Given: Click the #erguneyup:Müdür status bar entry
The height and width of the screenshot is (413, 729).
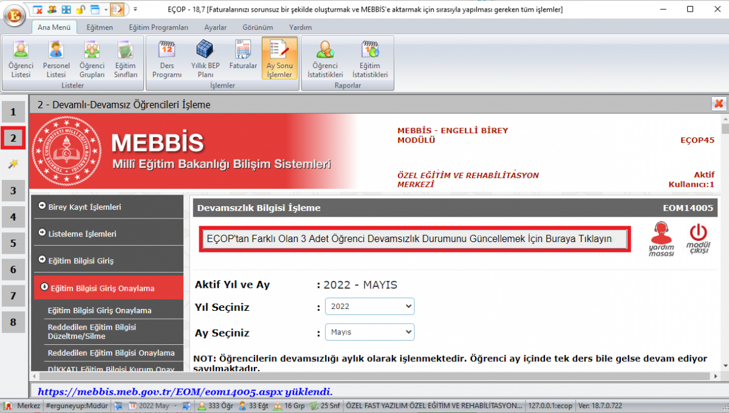Looking at the screenshot, I should pos(77,406).
